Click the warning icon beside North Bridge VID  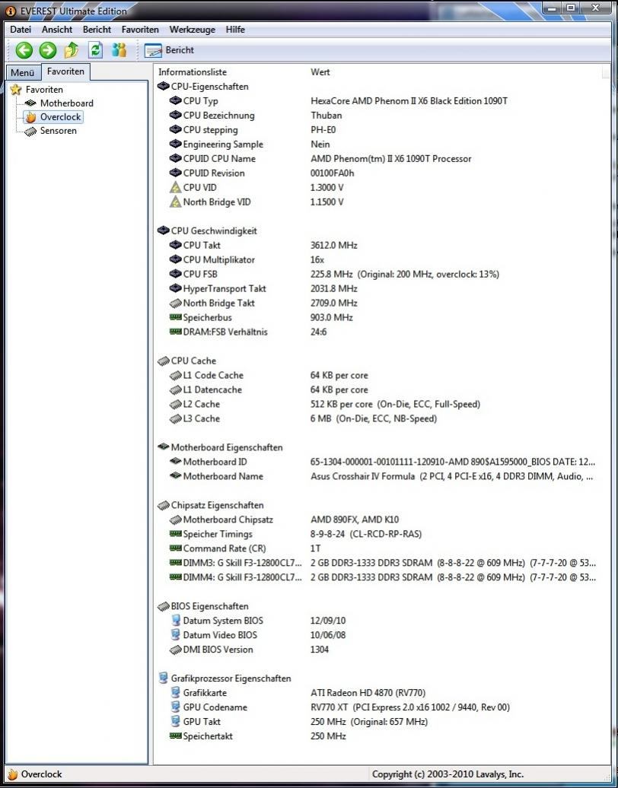pos(176,202)
